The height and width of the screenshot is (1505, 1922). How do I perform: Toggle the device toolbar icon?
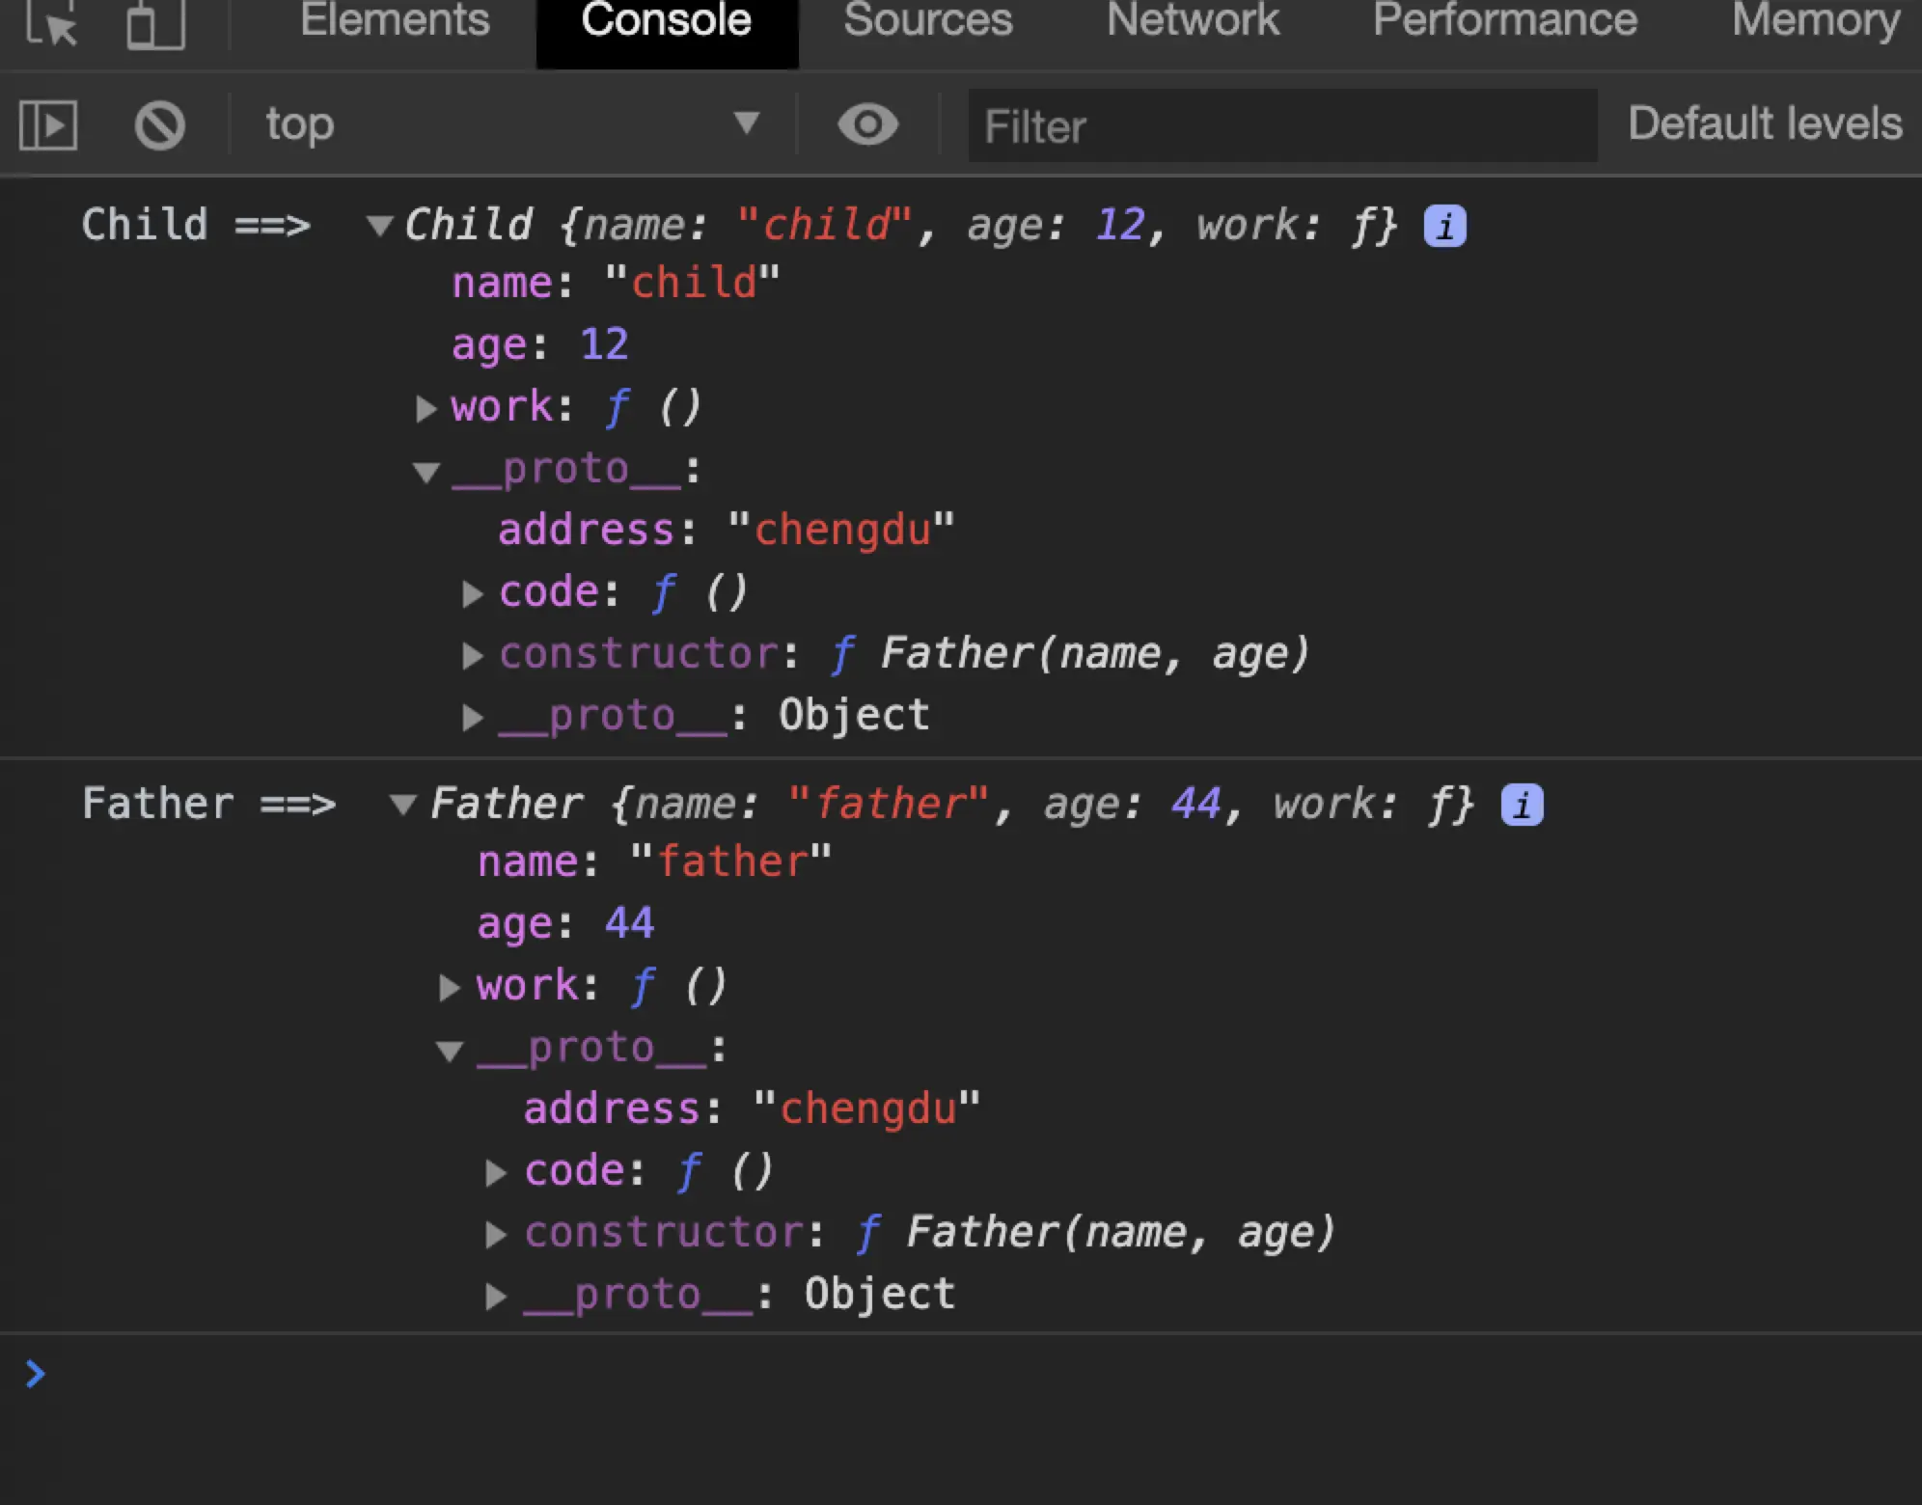coord(155,23)
